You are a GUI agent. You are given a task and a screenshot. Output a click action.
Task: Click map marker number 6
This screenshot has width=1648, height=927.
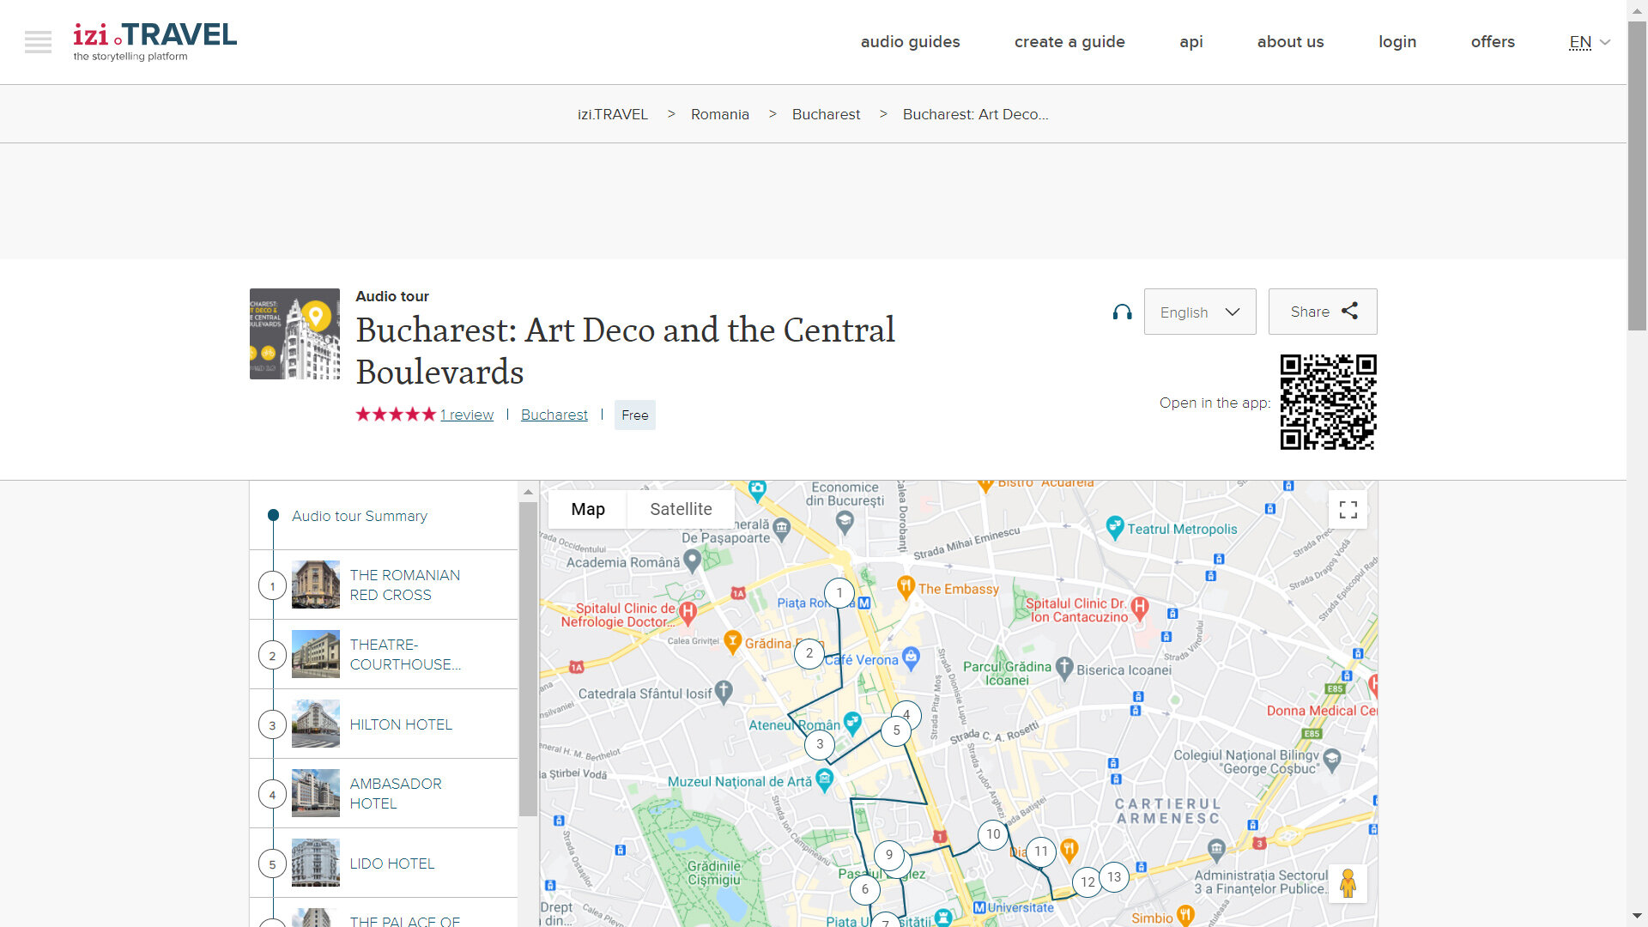click(x=865, y=889)
